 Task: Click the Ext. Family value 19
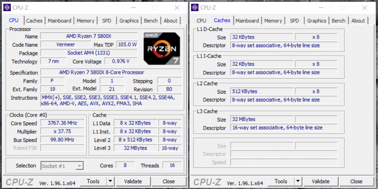pyautogui.click(x=52, y=89)
